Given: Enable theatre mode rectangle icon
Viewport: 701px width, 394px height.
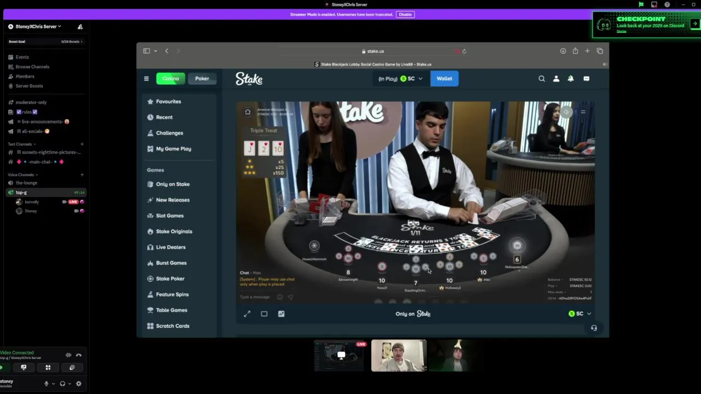Looking at the screenshot, I should click(264, 314).
